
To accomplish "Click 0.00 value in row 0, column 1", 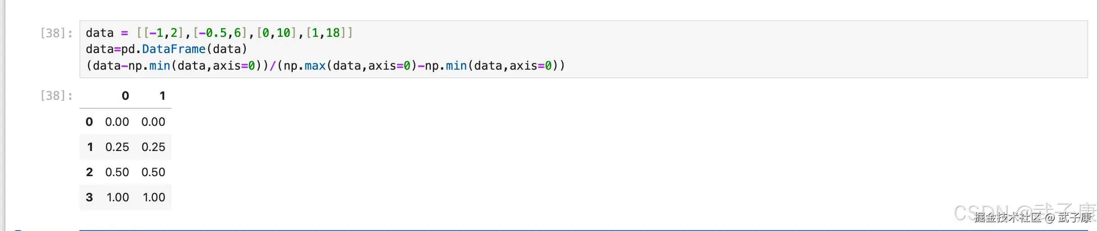I will click(x=153, y=122).
